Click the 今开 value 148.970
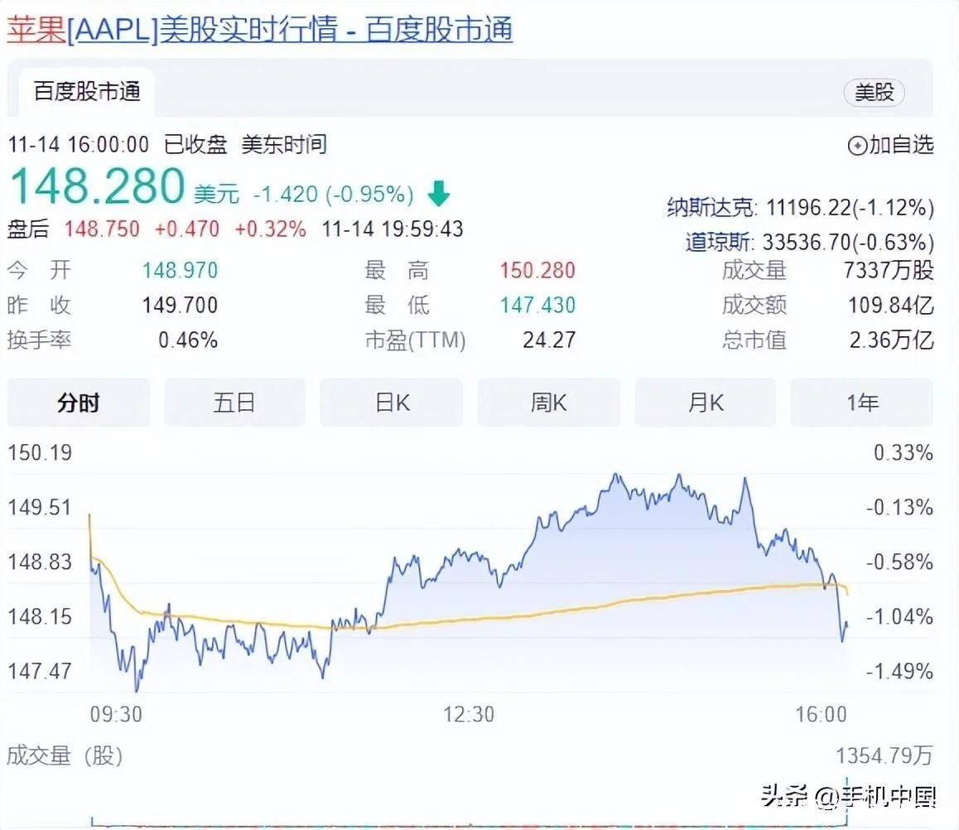The image size is (959, 830). pyautogui.click(x=180, y=270)
